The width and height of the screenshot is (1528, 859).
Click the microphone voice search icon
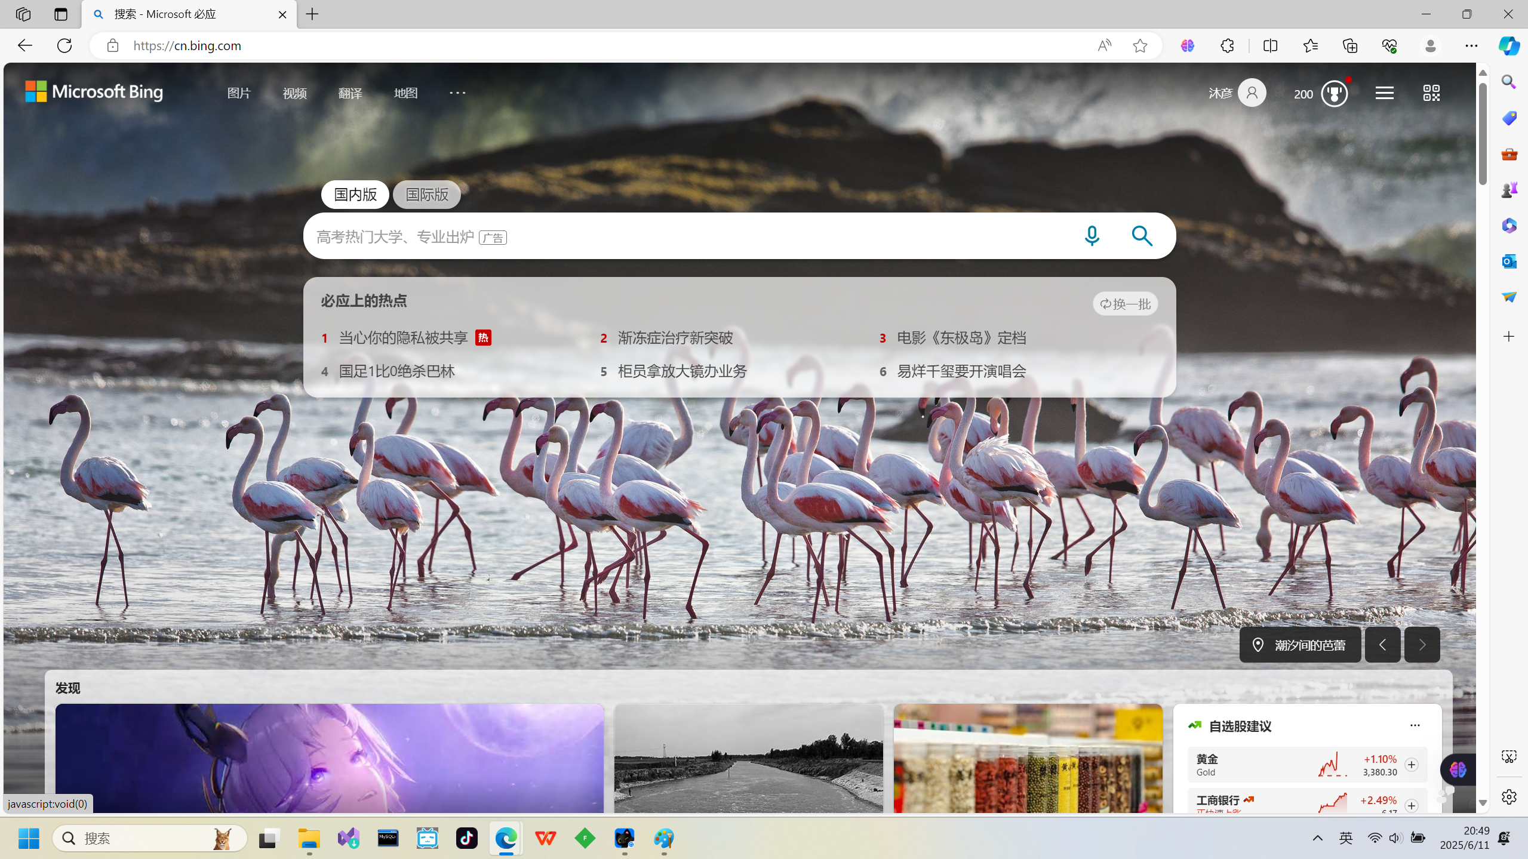(1092, 236)
